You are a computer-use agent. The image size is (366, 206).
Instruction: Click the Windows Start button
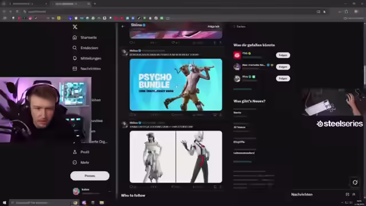(x=5, y=203)
